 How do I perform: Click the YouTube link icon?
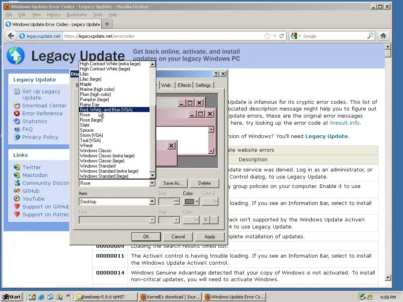(17, 199)
